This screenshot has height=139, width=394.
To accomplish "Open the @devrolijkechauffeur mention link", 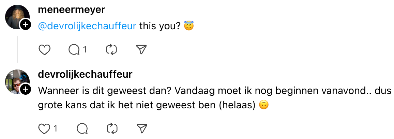I will 87,26.
